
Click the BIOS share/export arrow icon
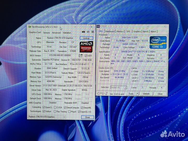point(81,56)
